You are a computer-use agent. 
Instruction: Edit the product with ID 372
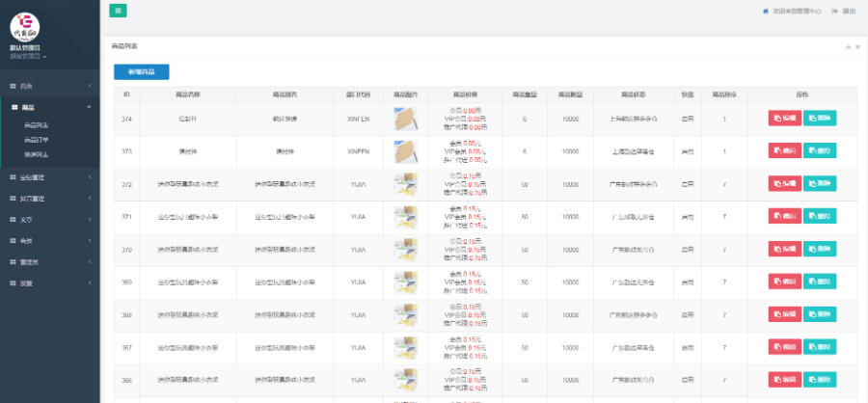784,183
